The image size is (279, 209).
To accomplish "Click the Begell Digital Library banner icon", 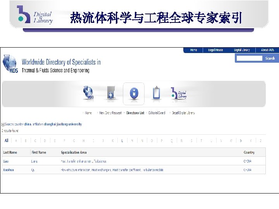I will 179,93.
